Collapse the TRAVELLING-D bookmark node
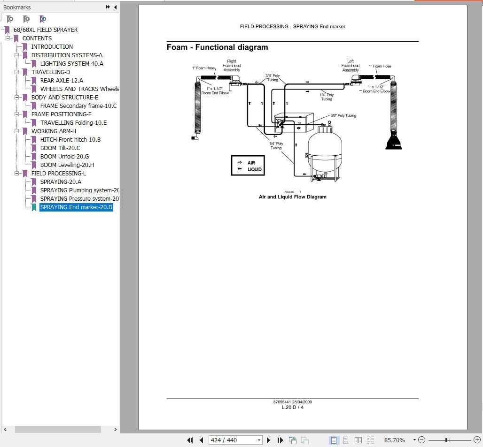The image size is (483, 447). 16,72
